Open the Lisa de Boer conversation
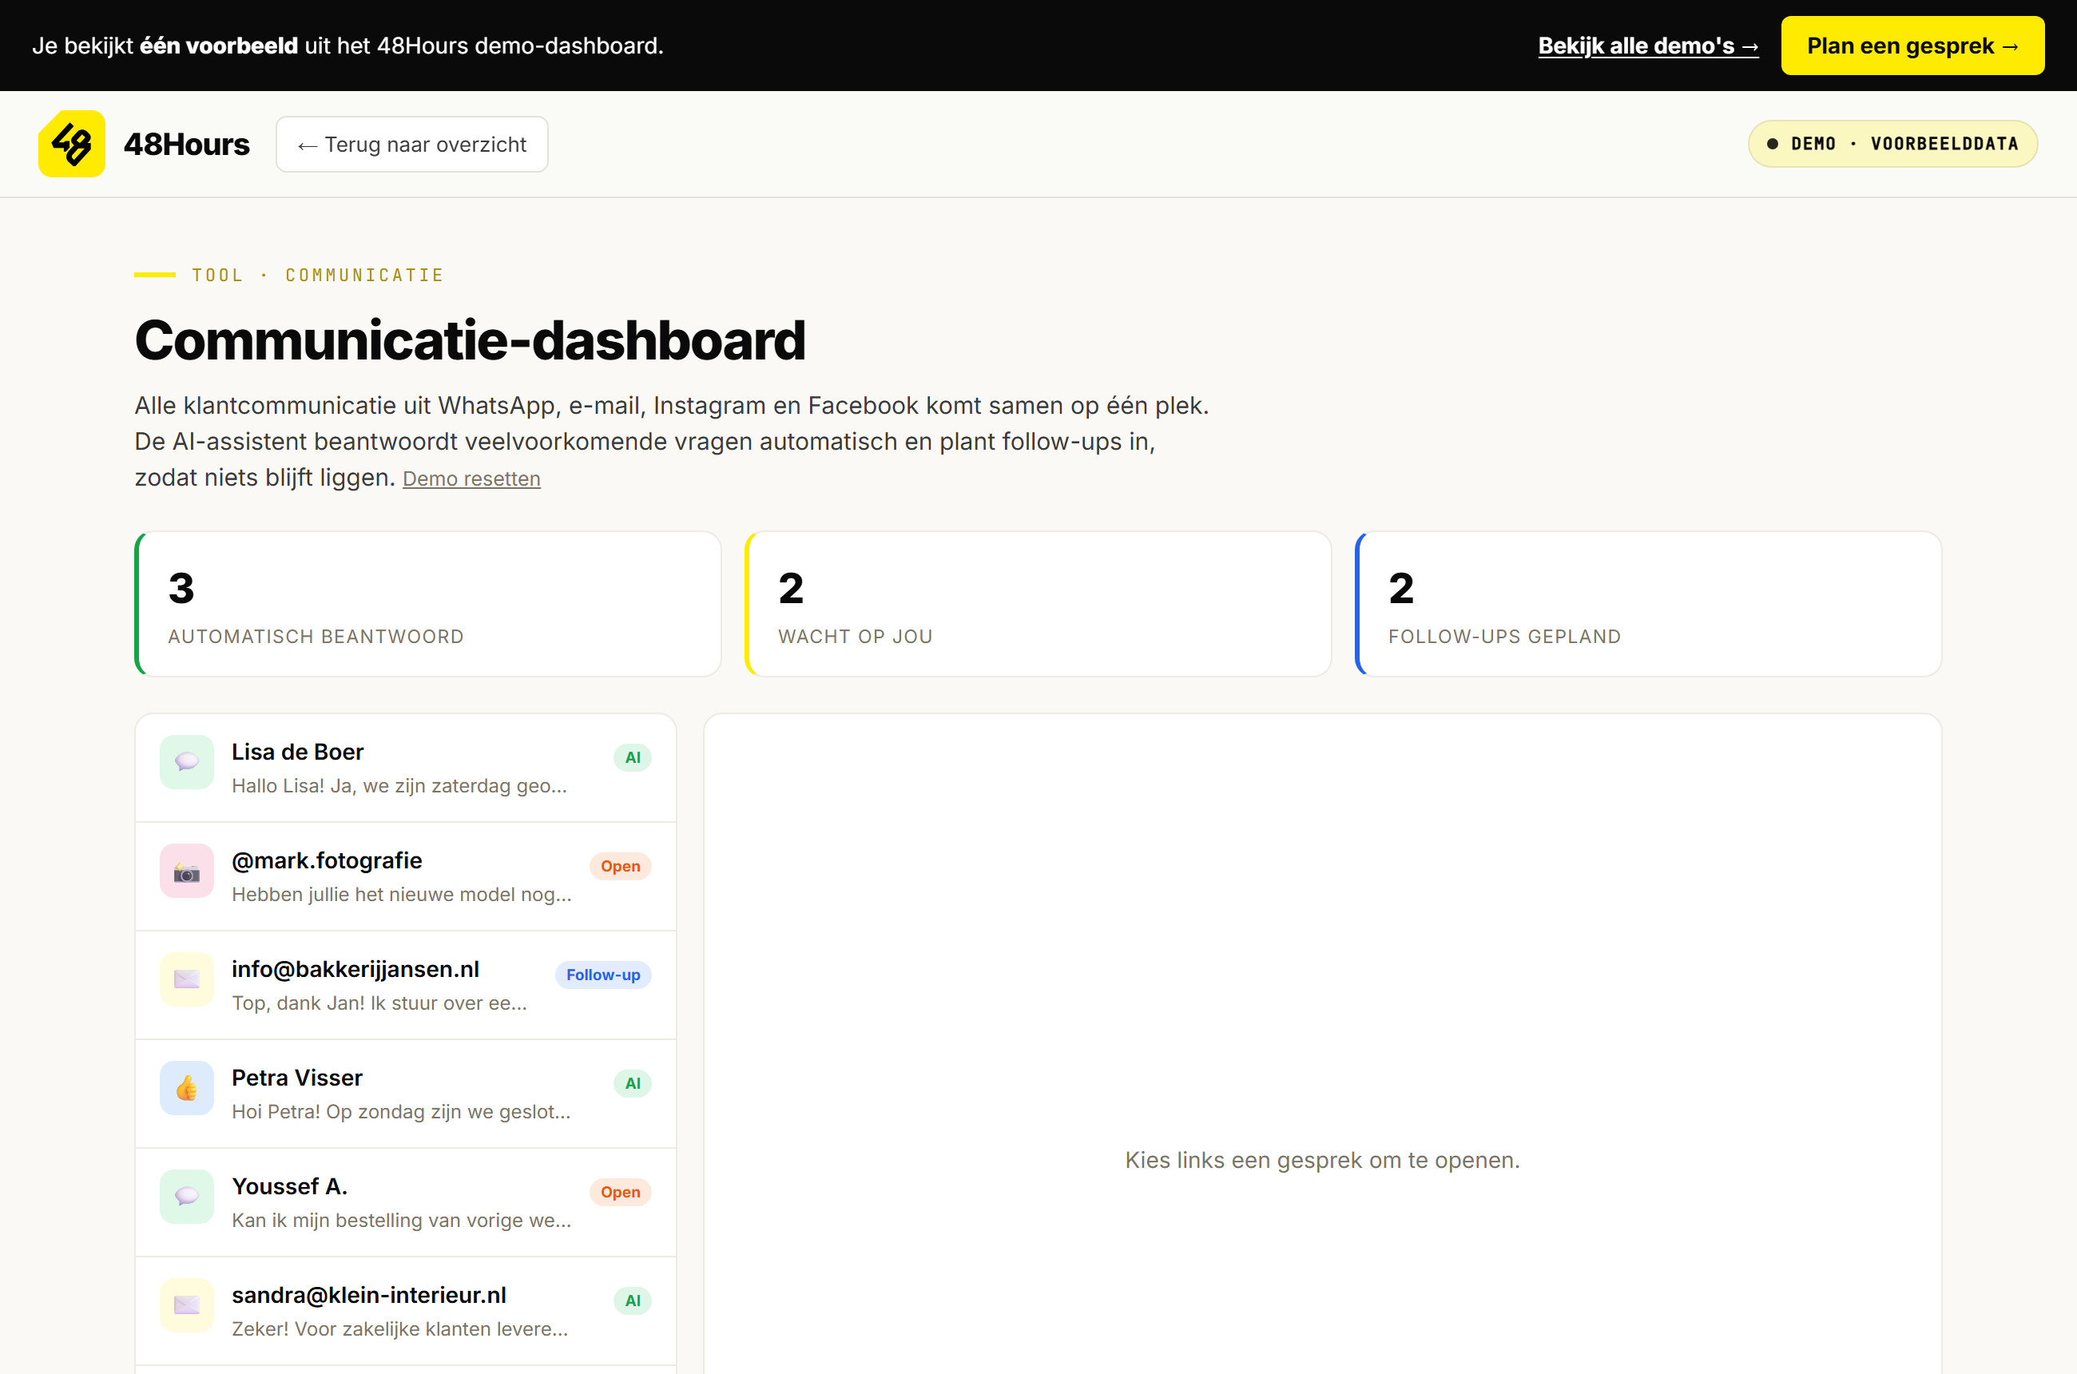 pyautogui.click(x=406, y=768)
